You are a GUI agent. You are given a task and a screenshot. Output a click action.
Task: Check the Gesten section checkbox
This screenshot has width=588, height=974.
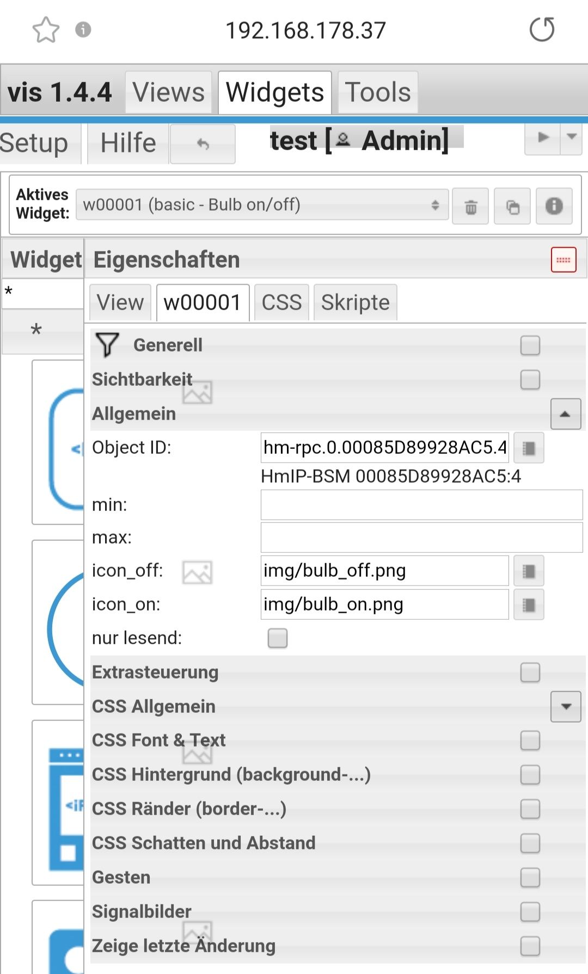(x=530, y=878)
